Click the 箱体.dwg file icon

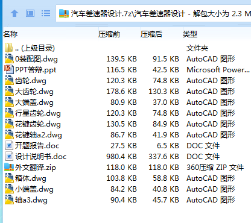(9, 178)
